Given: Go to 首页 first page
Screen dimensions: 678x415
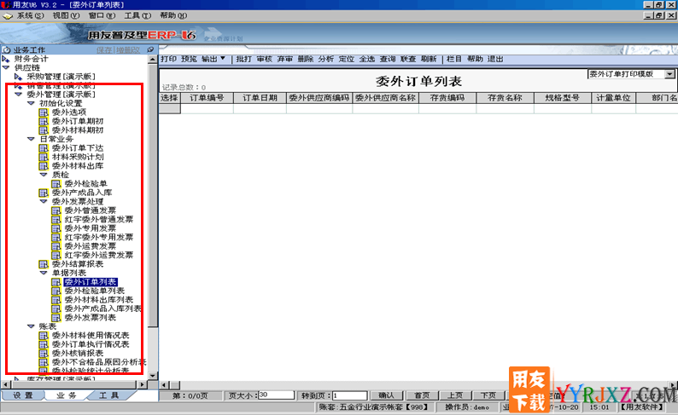Looking at the screenshot, I should [422, 395].
